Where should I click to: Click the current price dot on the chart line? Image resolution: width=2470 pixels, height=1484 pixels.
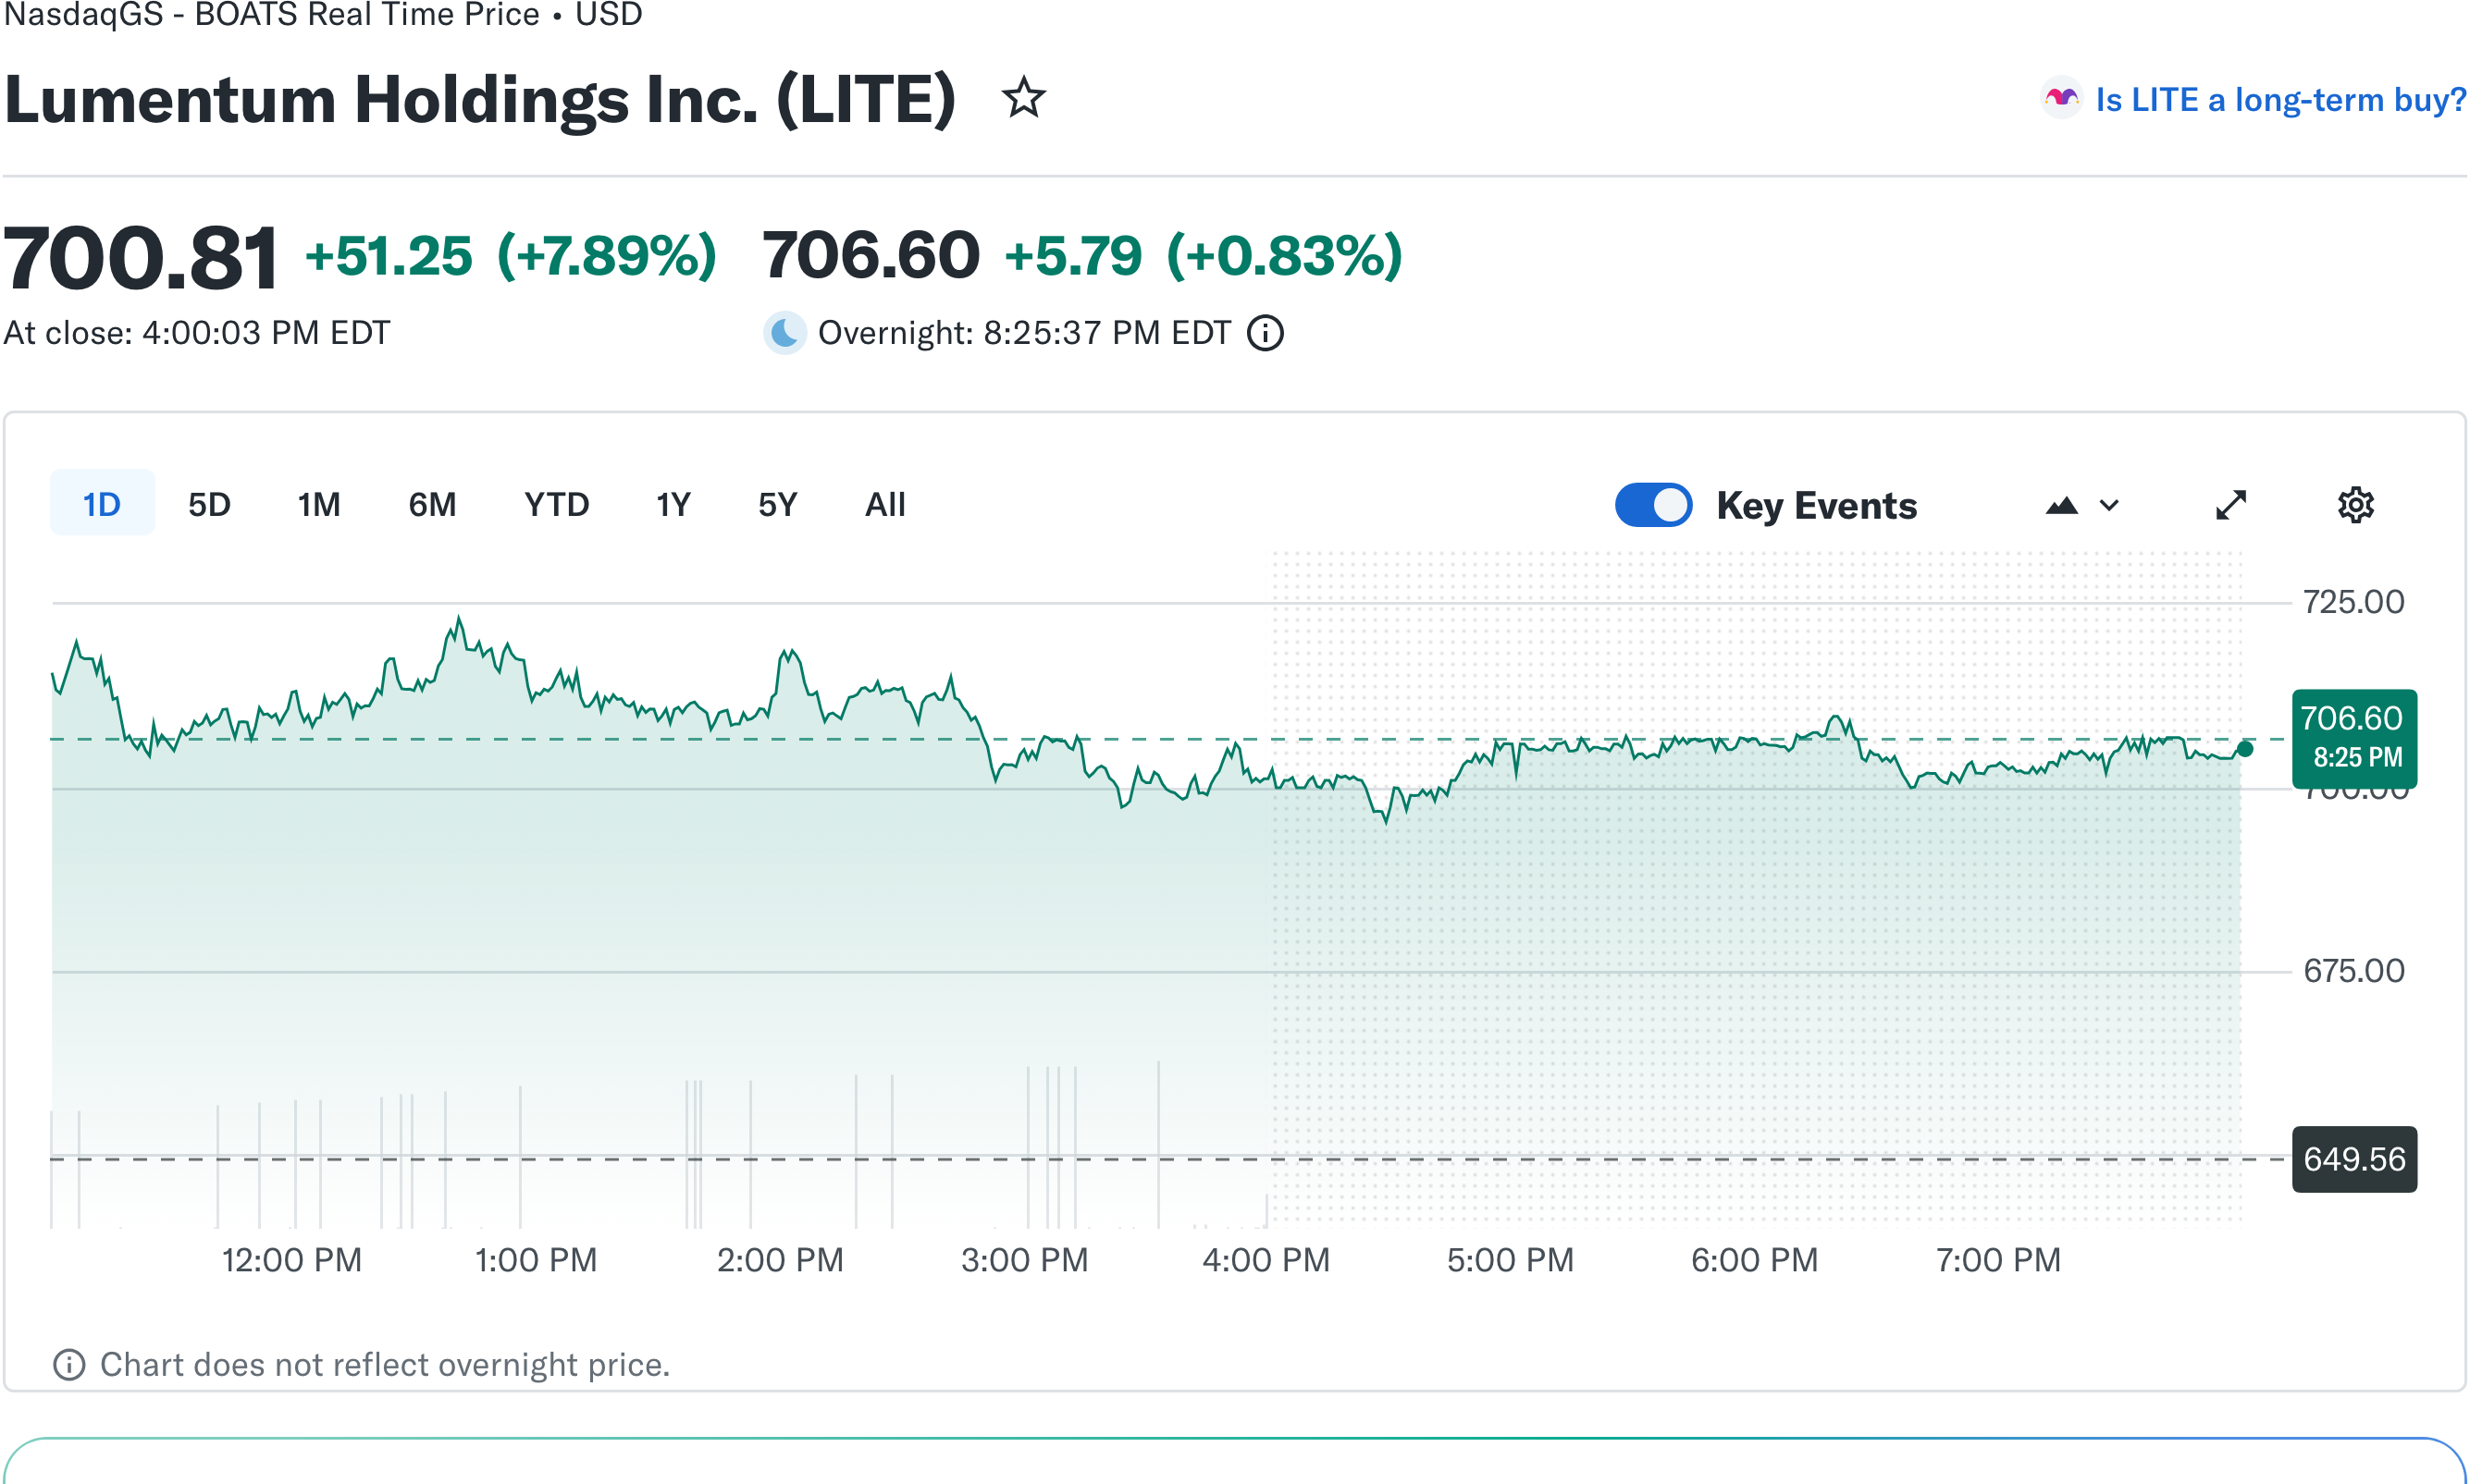(x=2246, y=749)
